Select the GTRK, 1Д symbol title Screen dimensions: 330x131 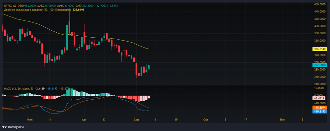(11, 6)
